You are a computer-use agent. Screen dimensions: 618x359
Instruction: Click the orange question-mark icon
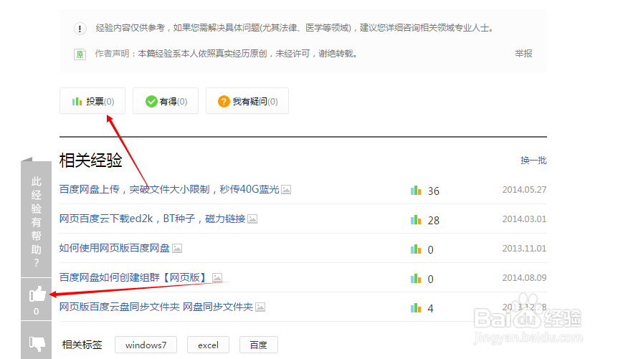tap(224, 102)
